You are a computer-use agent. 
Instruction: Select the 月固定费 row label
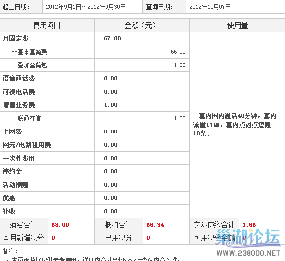[16, 38]
